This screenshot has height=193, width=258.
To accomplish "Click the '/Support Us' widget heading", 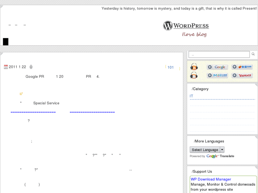I will pos(202,171).
